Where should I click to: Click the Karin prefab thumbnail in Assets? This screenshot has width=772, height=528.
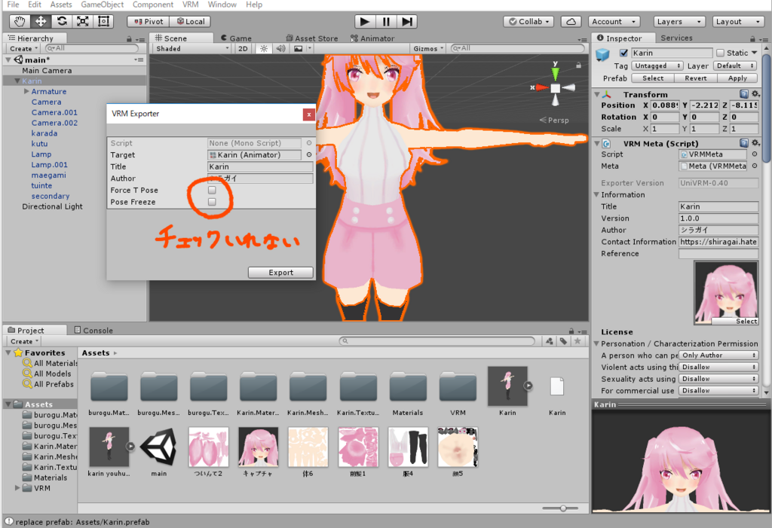(507, 386)
